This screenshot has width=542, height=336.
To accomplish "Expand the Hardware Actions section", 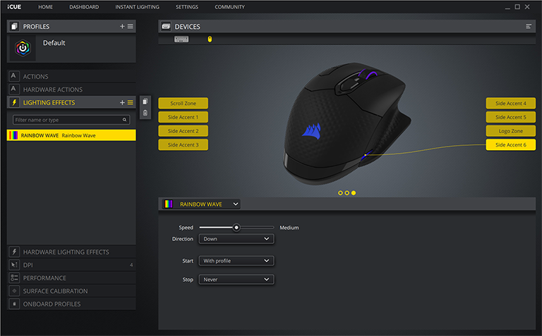I will (71, 89).
